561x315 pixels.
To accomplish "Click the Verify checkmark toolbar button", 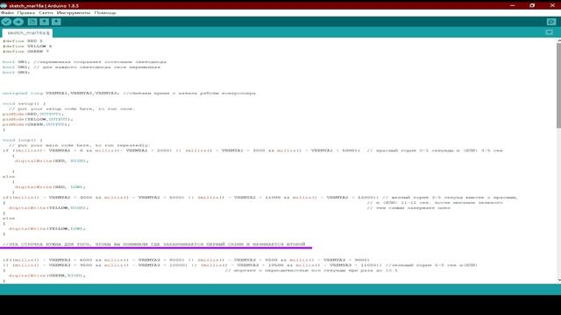I will [6, 22].
